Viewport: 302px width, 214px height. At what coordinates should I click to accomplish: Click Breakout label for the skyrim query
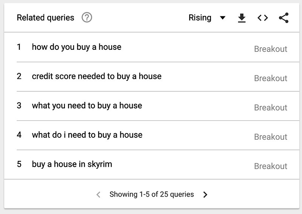coord(270,166)
